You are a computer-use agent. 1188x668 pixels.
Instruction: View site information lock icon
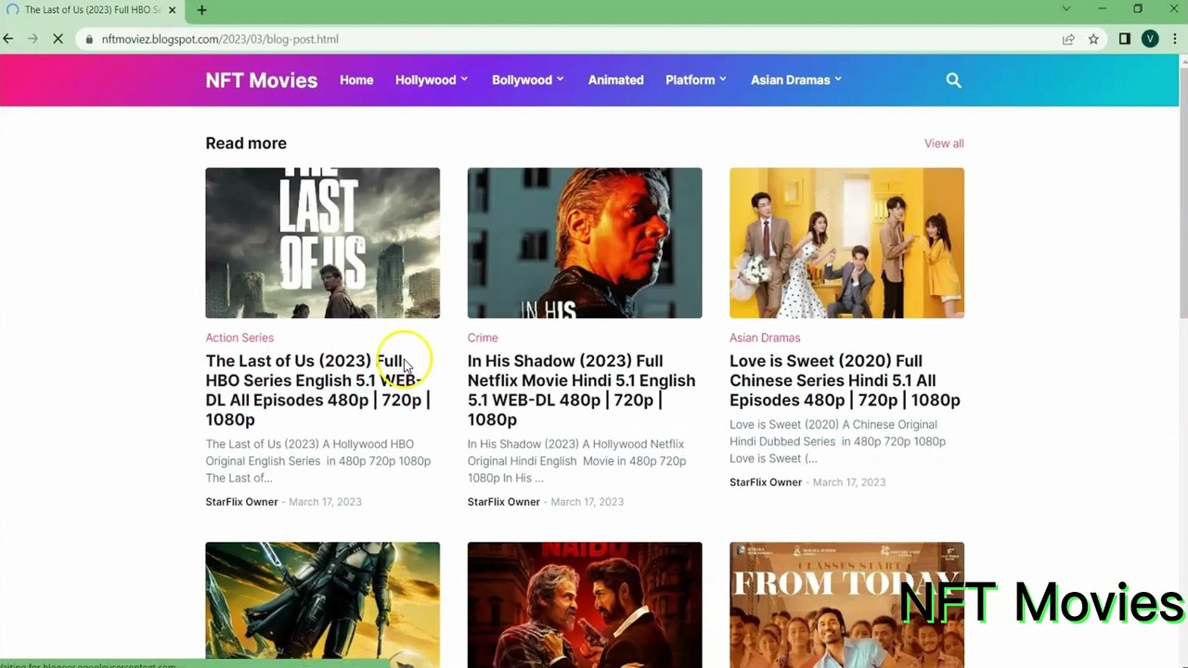click(x=88, y=39)
